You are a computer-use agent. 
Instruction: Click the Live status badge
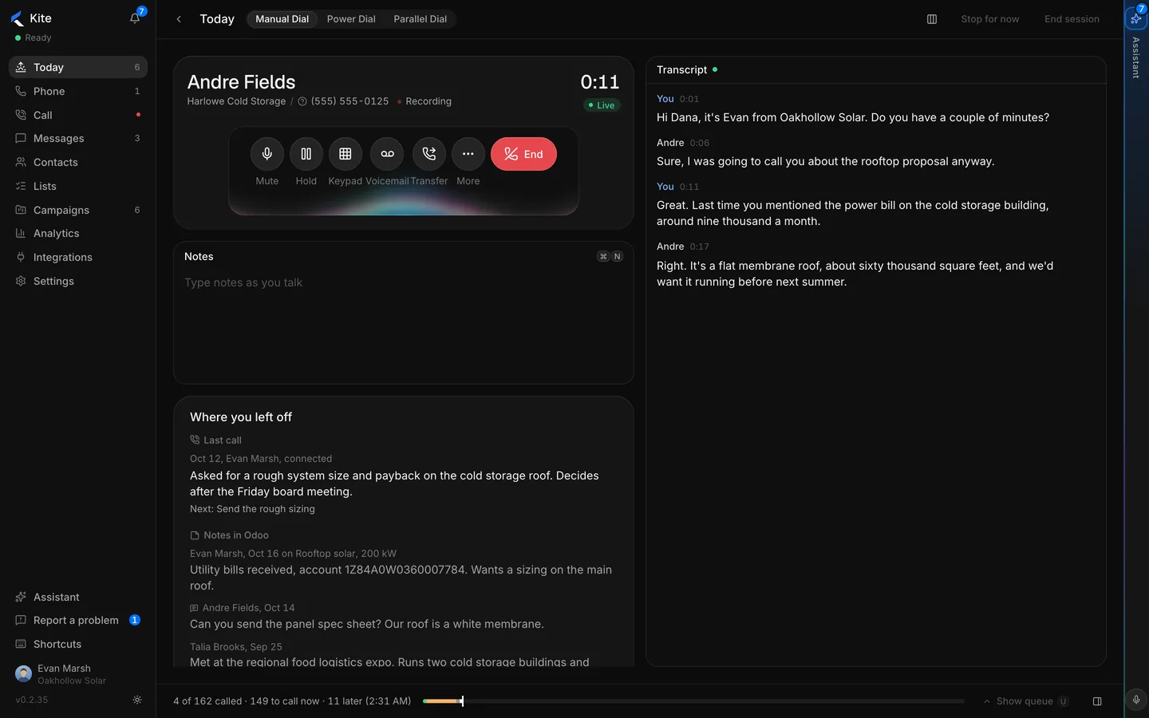[x=602, y=105]
